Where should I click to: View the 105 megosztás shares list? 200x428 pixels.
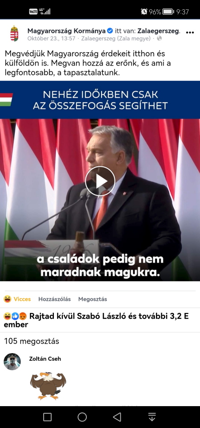tap(32, 341)
